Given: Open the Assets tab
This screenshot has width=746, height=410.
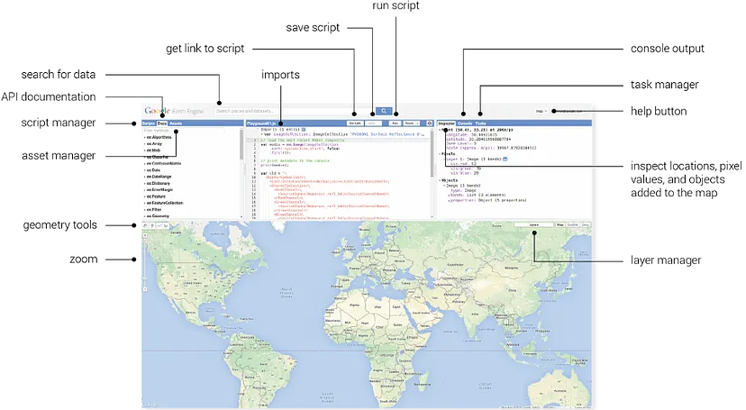Looking at the screenshot, I should [x=176, y=123].
